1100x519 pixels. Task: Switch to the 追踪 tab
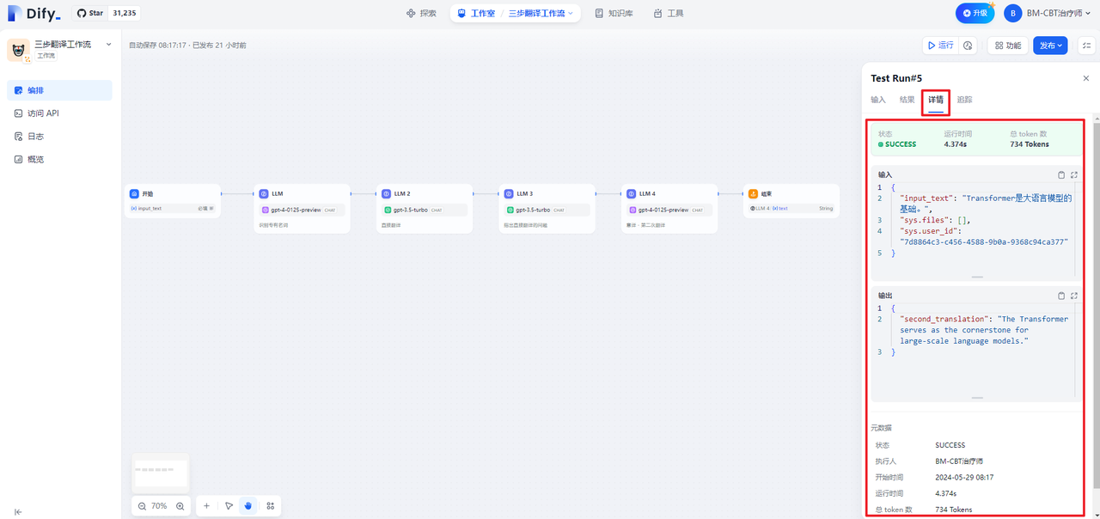coord(964,100)
